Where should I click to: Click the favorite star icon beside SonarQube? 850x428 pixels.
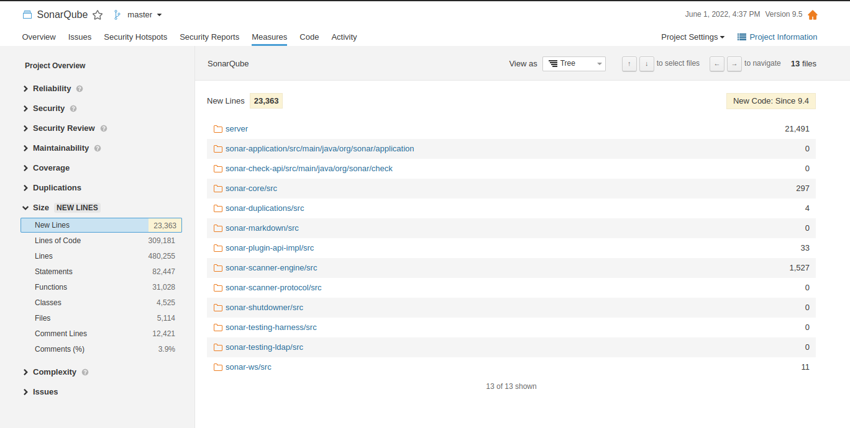(98, 15)
